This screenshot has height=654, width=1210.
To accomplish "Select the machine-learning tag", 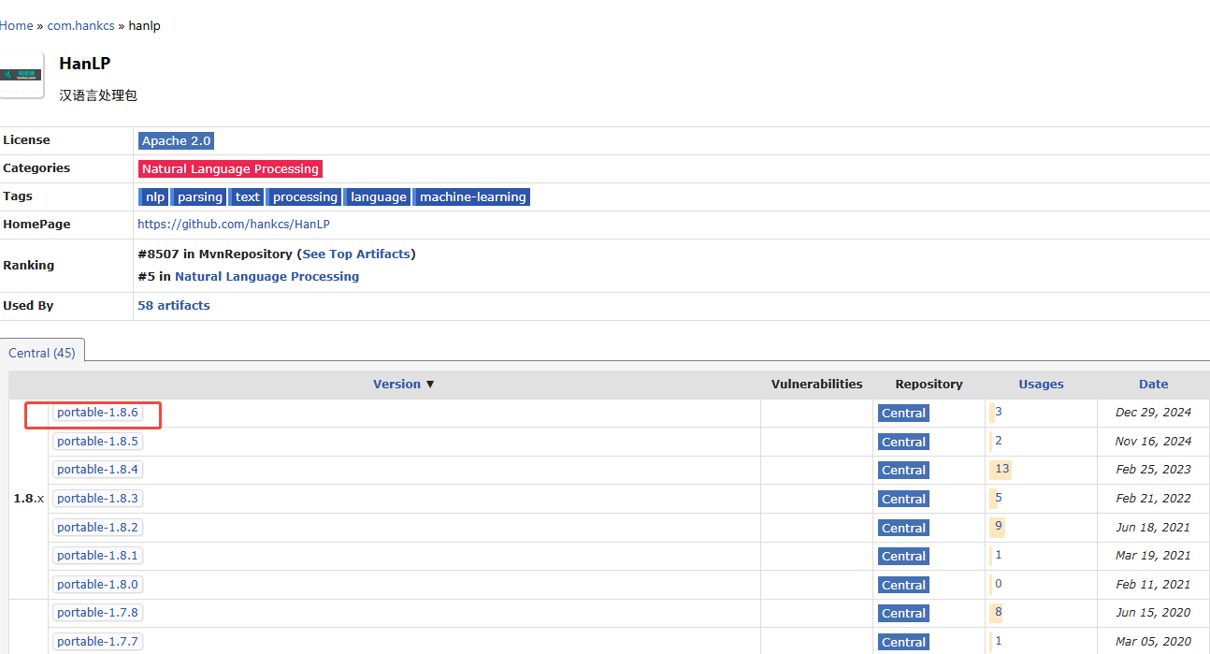I will (x=472, y=196).
